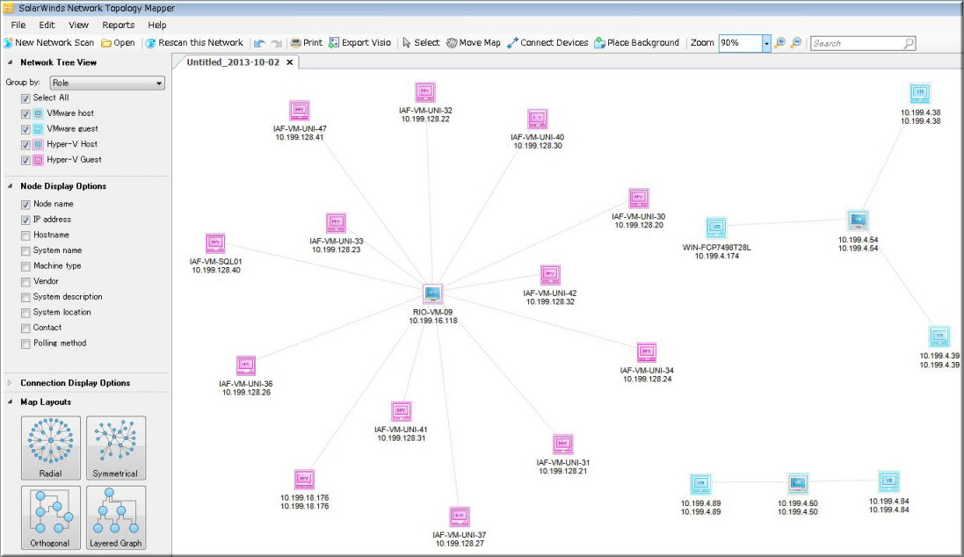Switch to the Untitled_2013-10-02 tab
The height and width of the screenshot is (557, 964).
click(233, 62)
